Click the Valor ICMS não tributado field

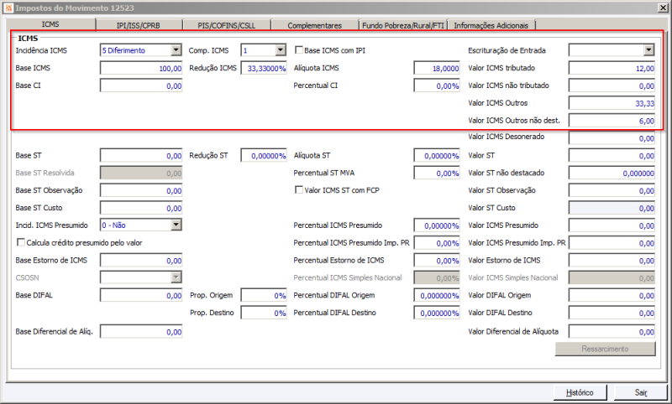pyautogui.click(x=612, y=85)
